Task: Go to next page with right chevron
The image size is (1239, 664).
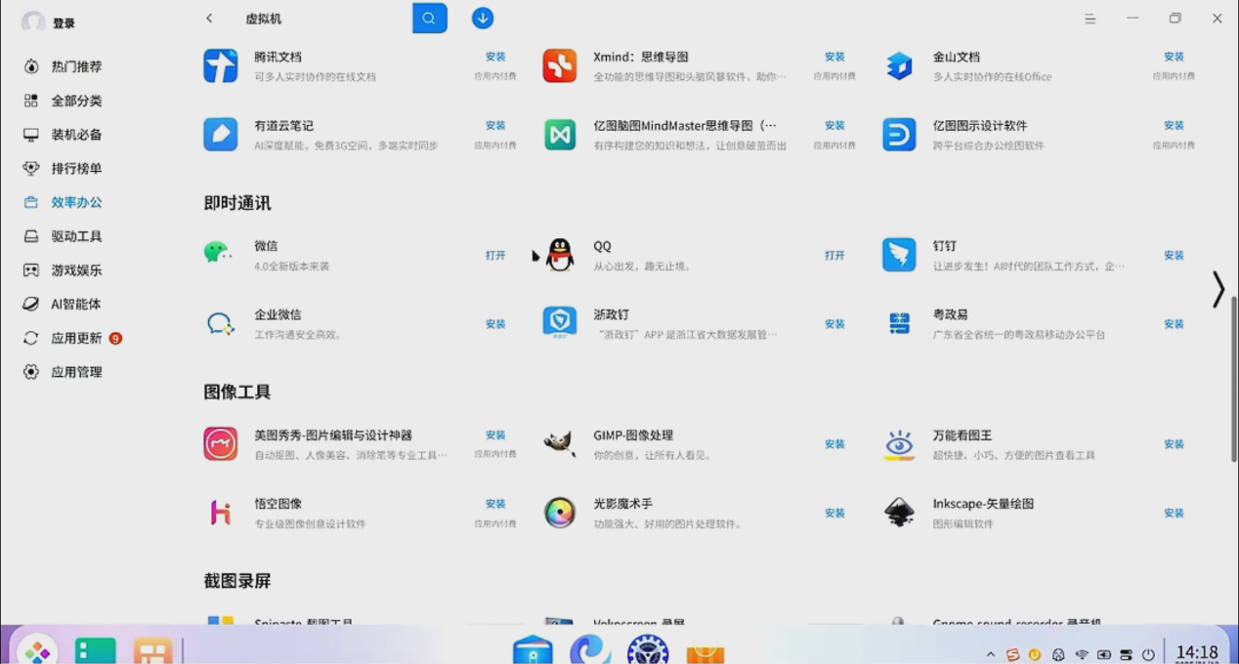Action: (1218, 289)
